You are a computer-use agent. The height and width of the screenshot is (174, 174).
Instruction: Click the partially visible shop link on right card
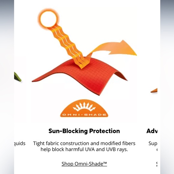[x=157, y=164]
